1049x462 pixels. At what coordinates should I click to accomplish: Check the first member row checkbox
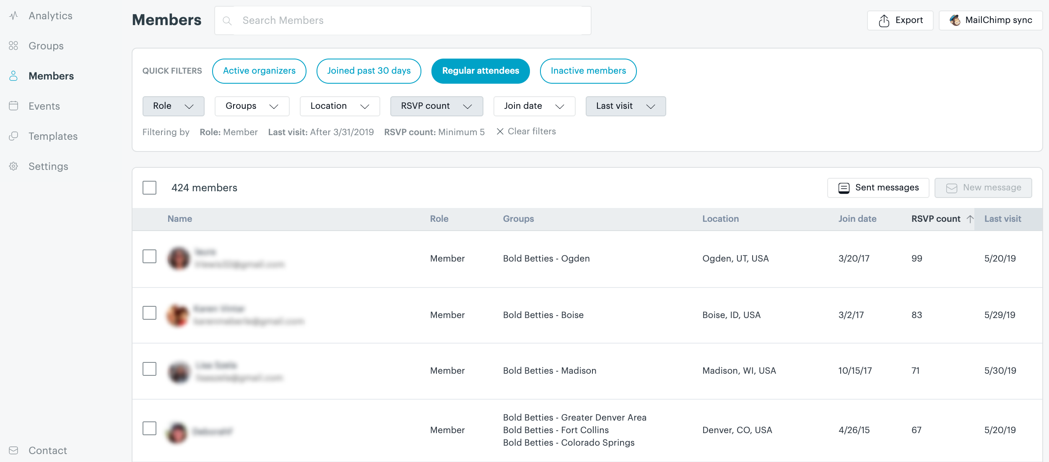pos(149,258)
